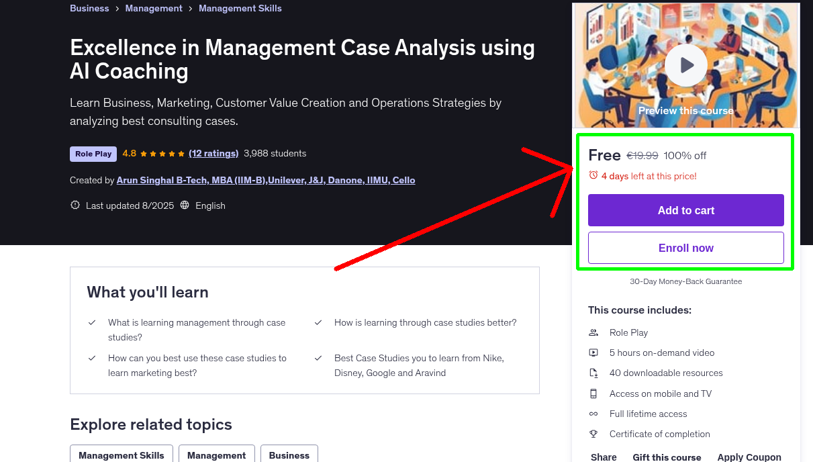Click Apply Coupon

749,456
